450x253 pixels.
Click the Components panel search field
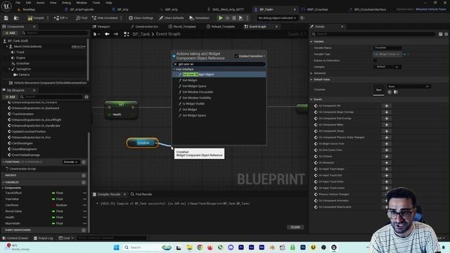coord(55,33)
